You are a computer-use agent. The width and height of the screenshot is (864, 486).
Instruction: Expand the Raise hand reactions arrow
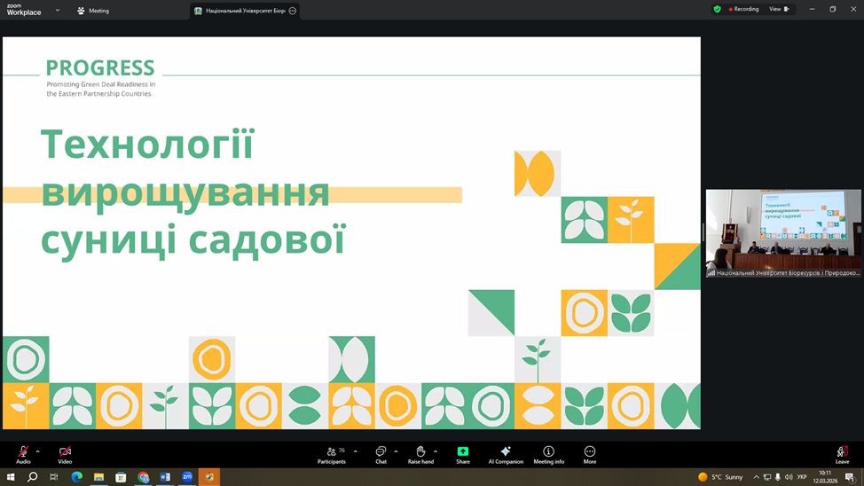pyautogui.click(x=436, y=451)
